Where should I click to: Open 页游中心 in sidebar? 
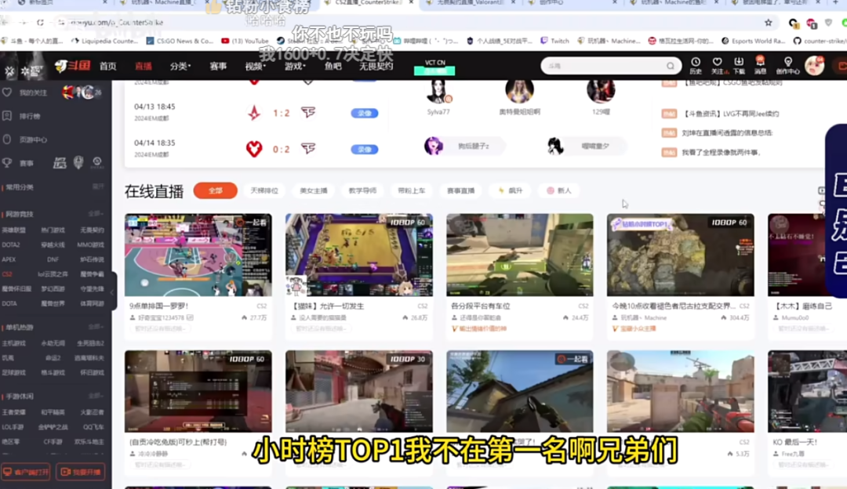(25, 139)
